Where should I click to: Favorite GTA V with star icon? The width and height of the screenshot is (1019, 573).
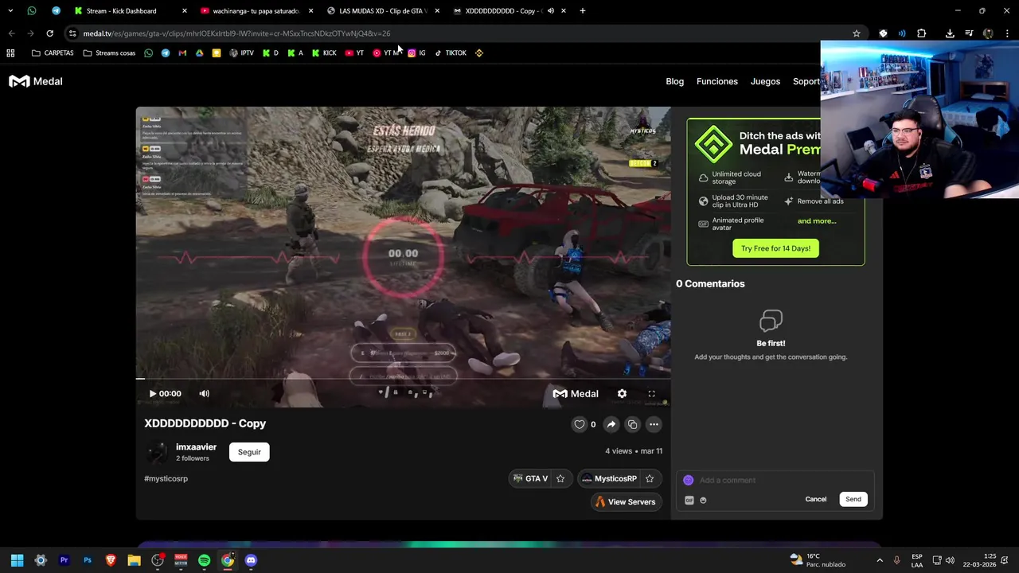pos(560,478)
